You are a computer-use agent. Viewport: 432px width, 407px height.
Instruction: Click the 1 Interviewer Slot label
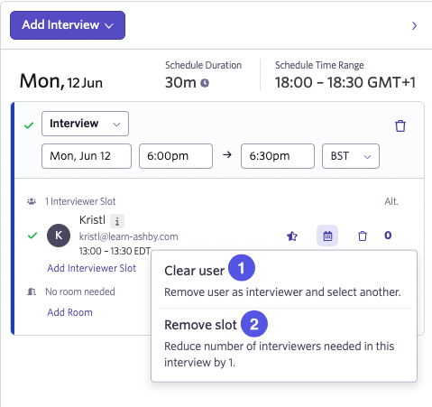pyautogui.click(x=80, y=201)
